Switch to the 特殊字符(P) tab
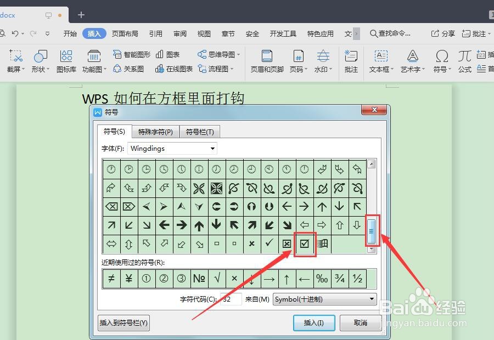The height and width of the screenshot is (340, 494). click(x=156, y=132)
